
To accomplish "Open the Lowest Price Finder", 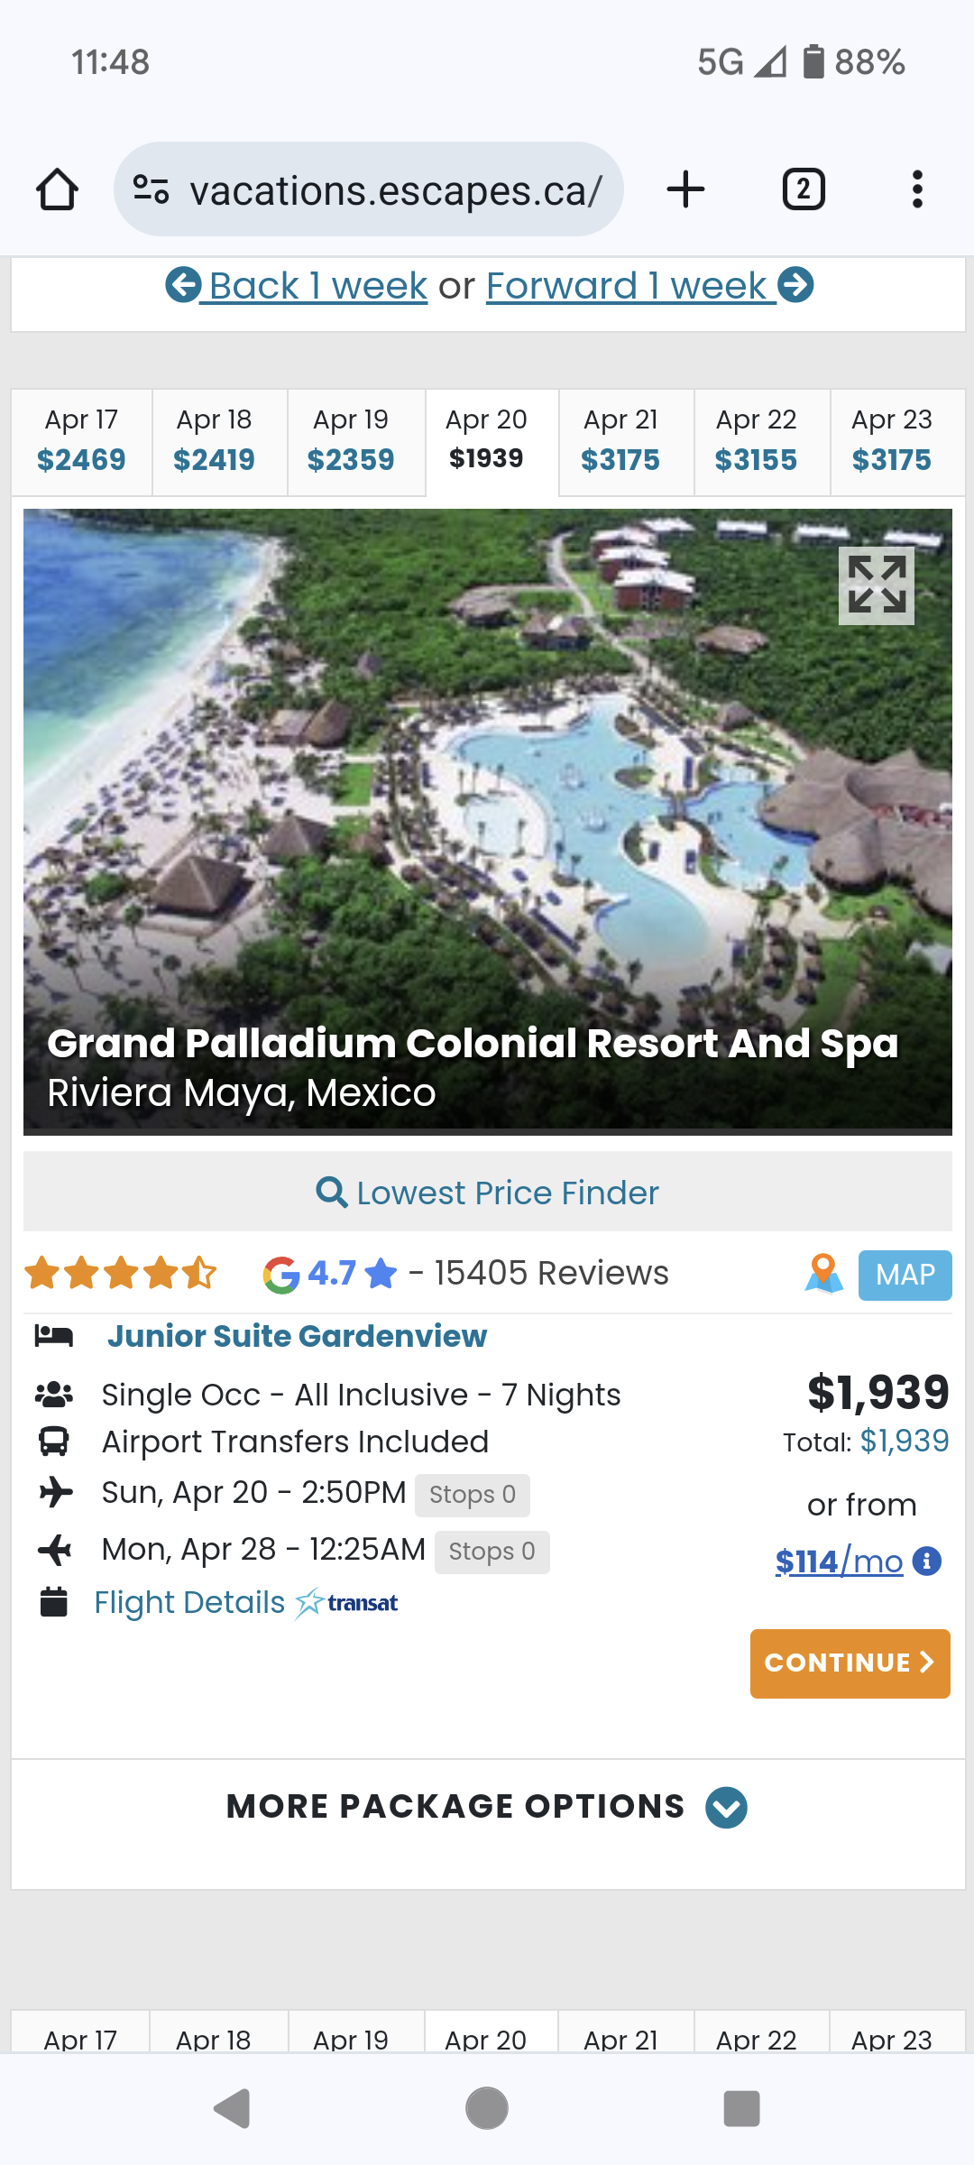I will coord(487,1193).
